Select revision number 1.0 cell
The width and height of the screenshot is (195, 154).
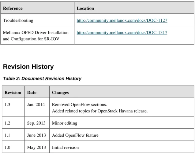[x=13, y=147]
